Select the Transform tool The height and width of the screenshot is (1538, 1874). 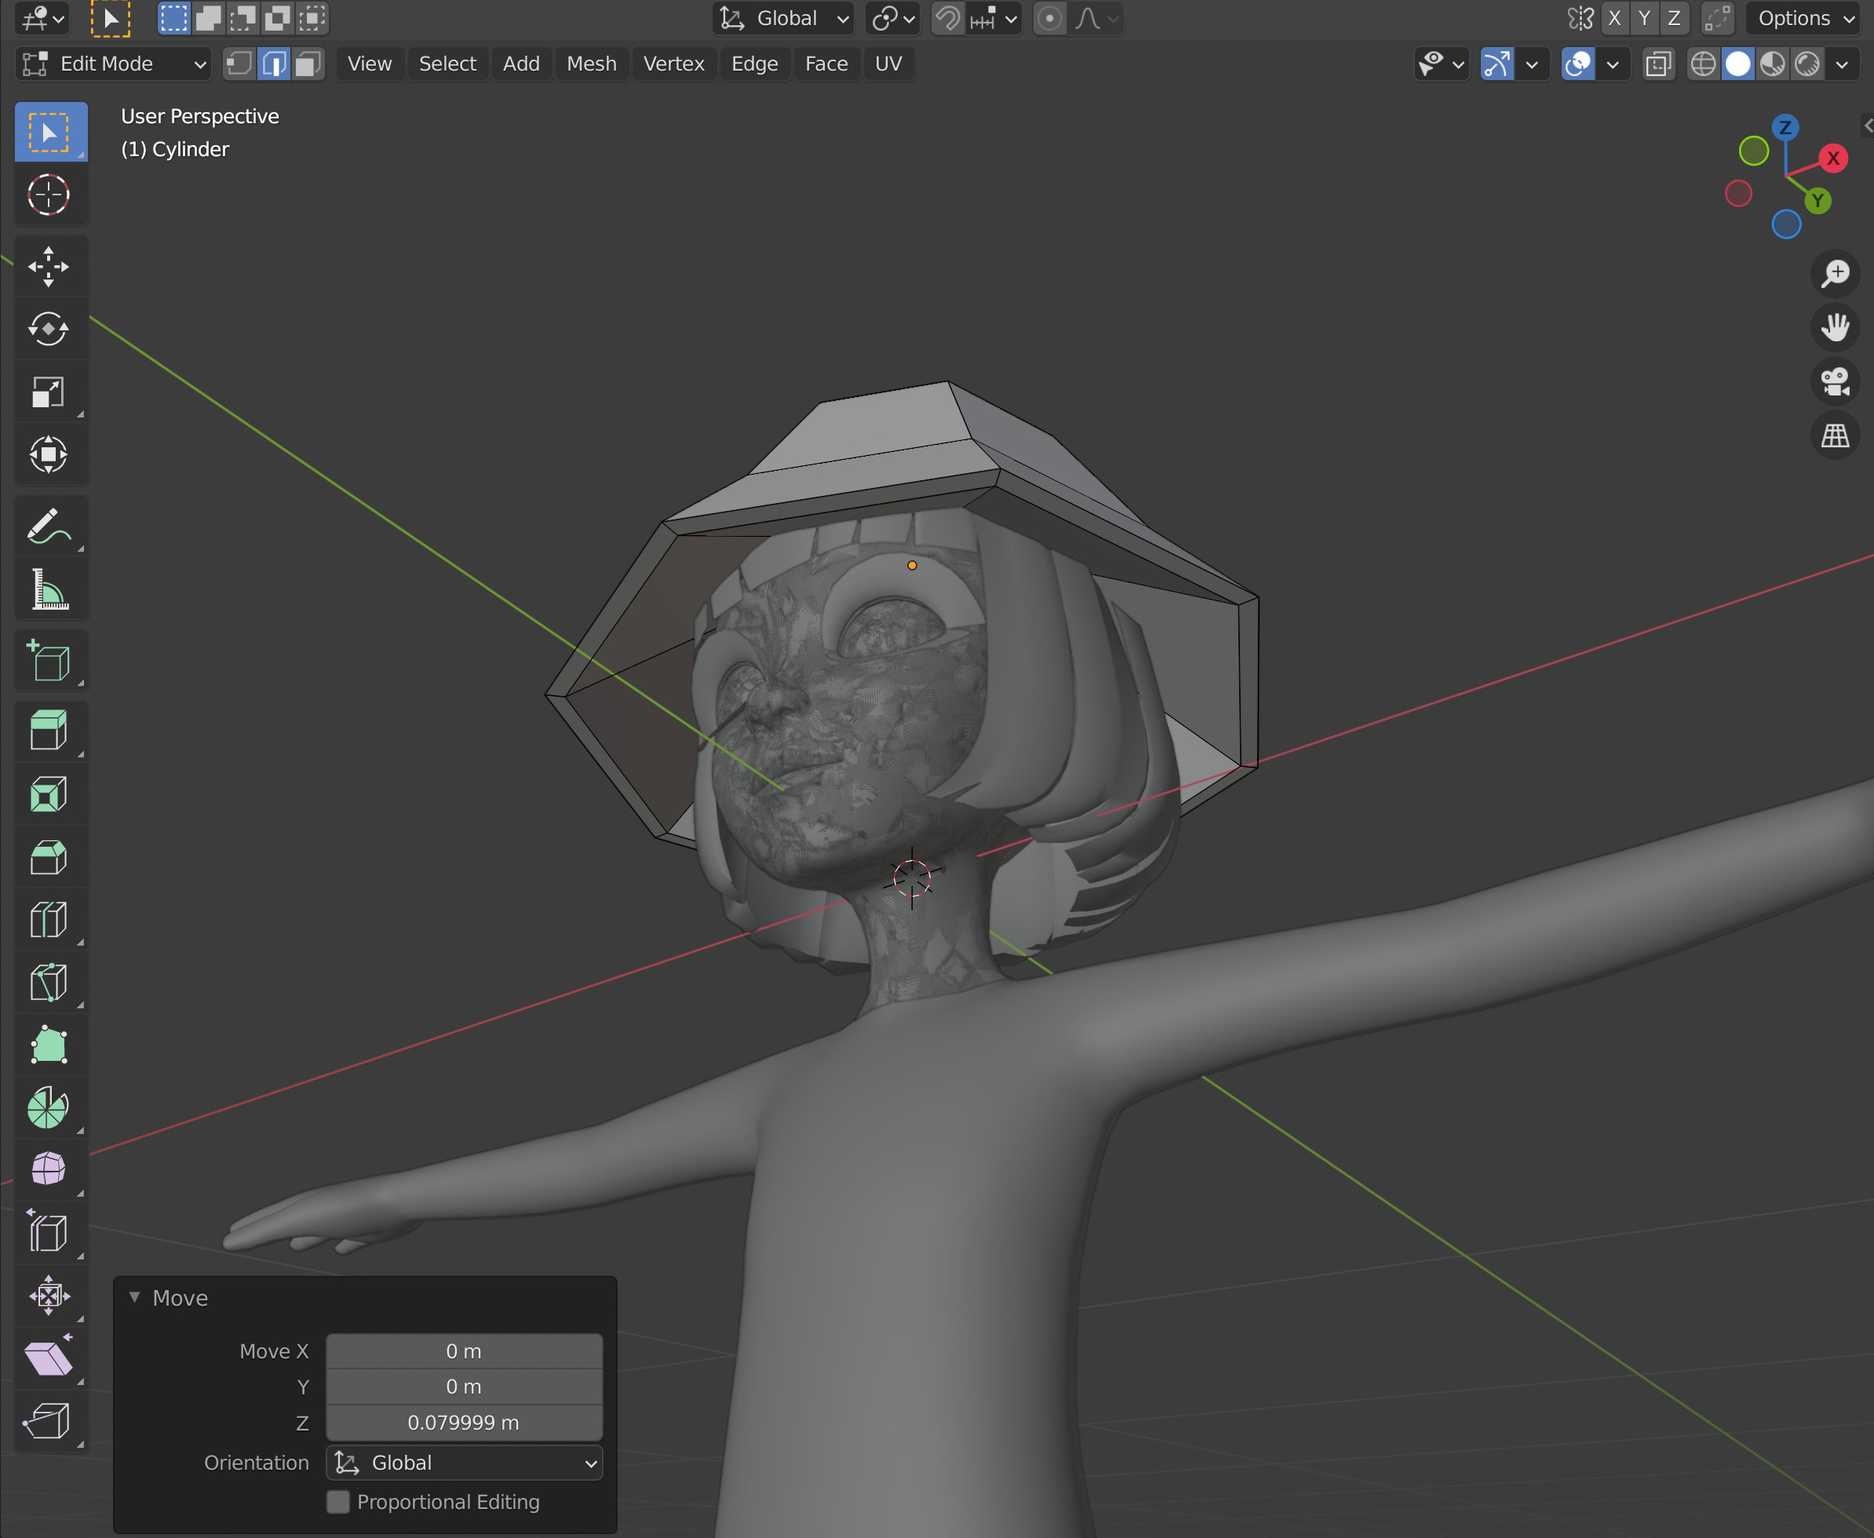click(50, 454)
